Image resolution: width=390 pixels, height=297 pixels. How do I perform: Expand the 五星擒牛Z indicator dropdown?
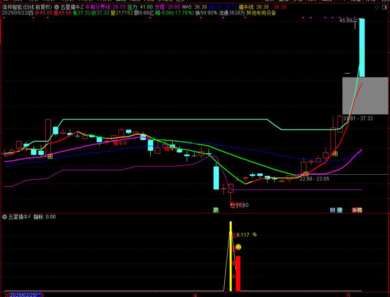(x=57, y=7)
